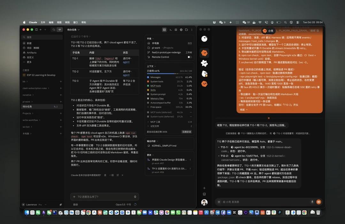
Task: Open the store icon below plus
Action: click(204, 194)
